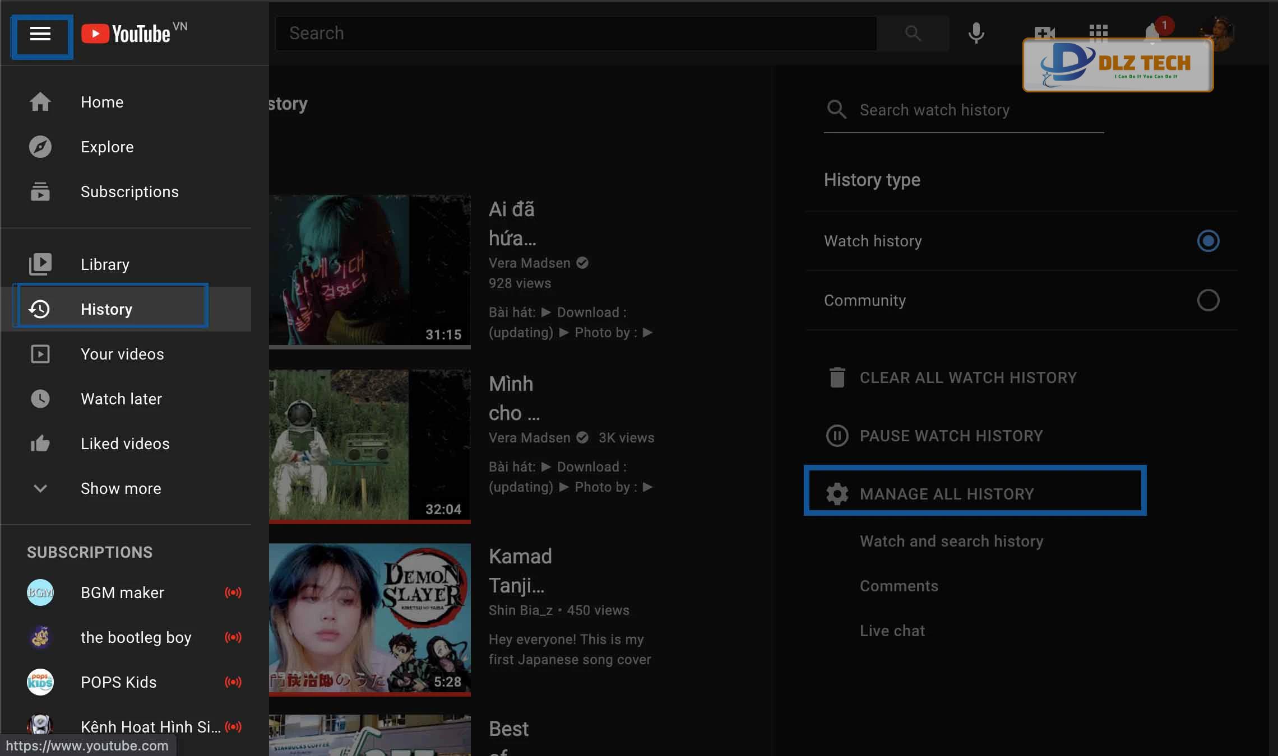The height and width of the screenshot is (756, 1278).
Task: Open the Ai đã hứa video thumbnail
Action: pyautogui.click(x=370, y=271)
